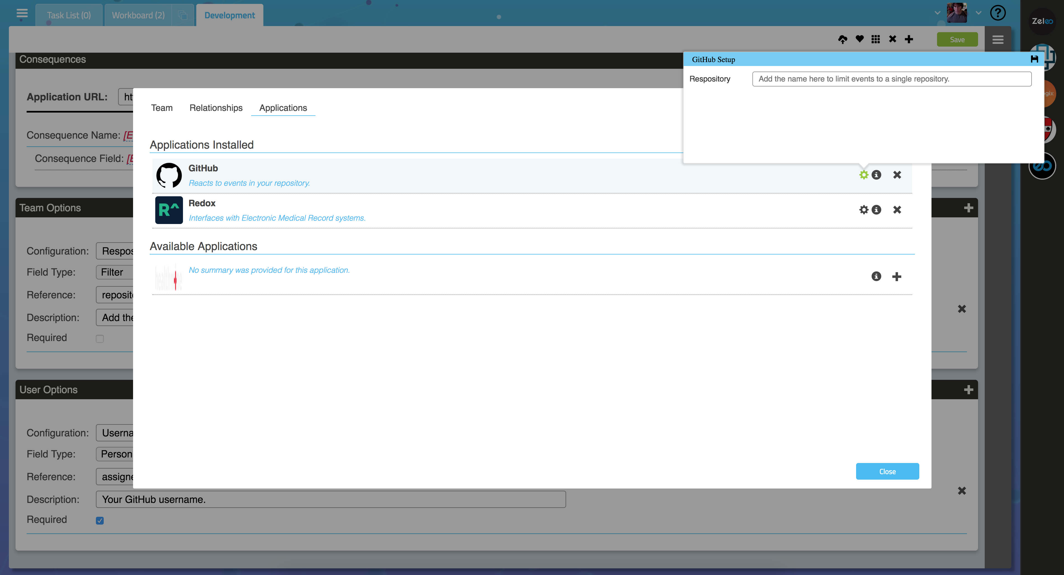Open the grid view toolbar icon
Image resolution: width=1064 pixels, height=575 pixels.
[876, 39]
